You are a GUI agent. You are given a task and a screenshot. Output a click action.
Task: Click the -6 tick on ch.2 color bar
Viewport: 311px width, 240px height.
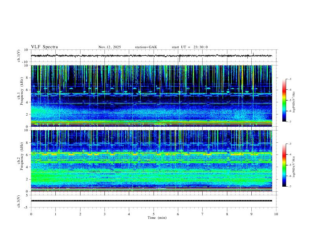pos(289,176)
